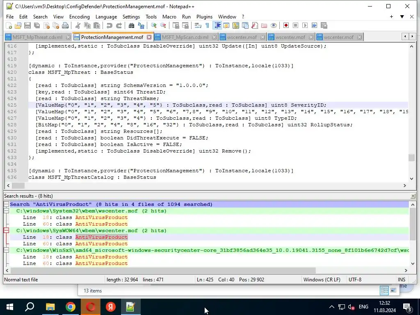
Task: Open Folder as Workspace icon
Action: click(264, 25)
